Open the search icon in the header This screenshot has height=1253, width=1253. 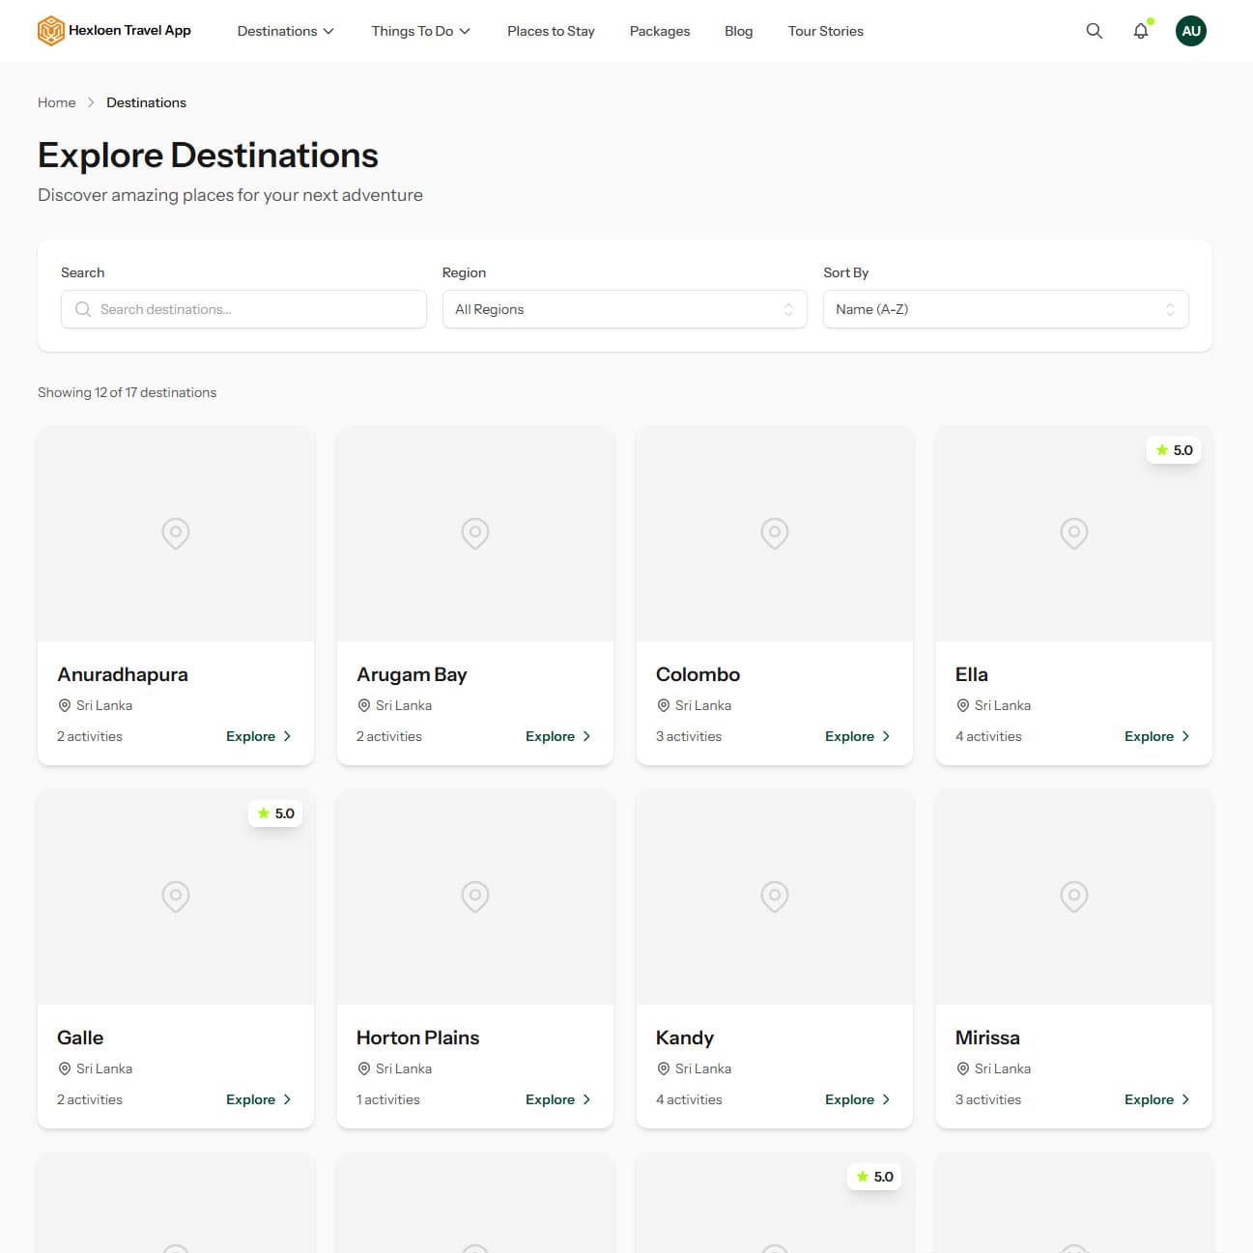point(1094,30)
